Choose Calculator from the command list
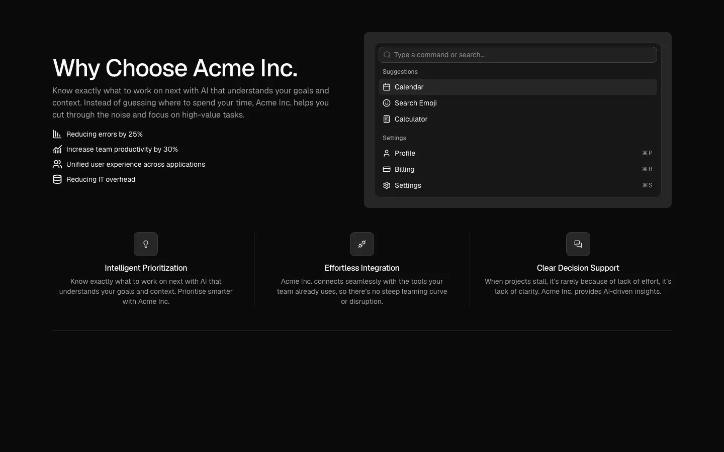The width and height of the screenshot is (724, 452). click(x=518, y=119)
